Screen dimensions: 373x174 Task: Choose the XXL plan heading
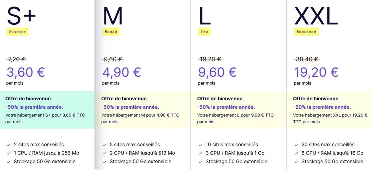(316, 16)
